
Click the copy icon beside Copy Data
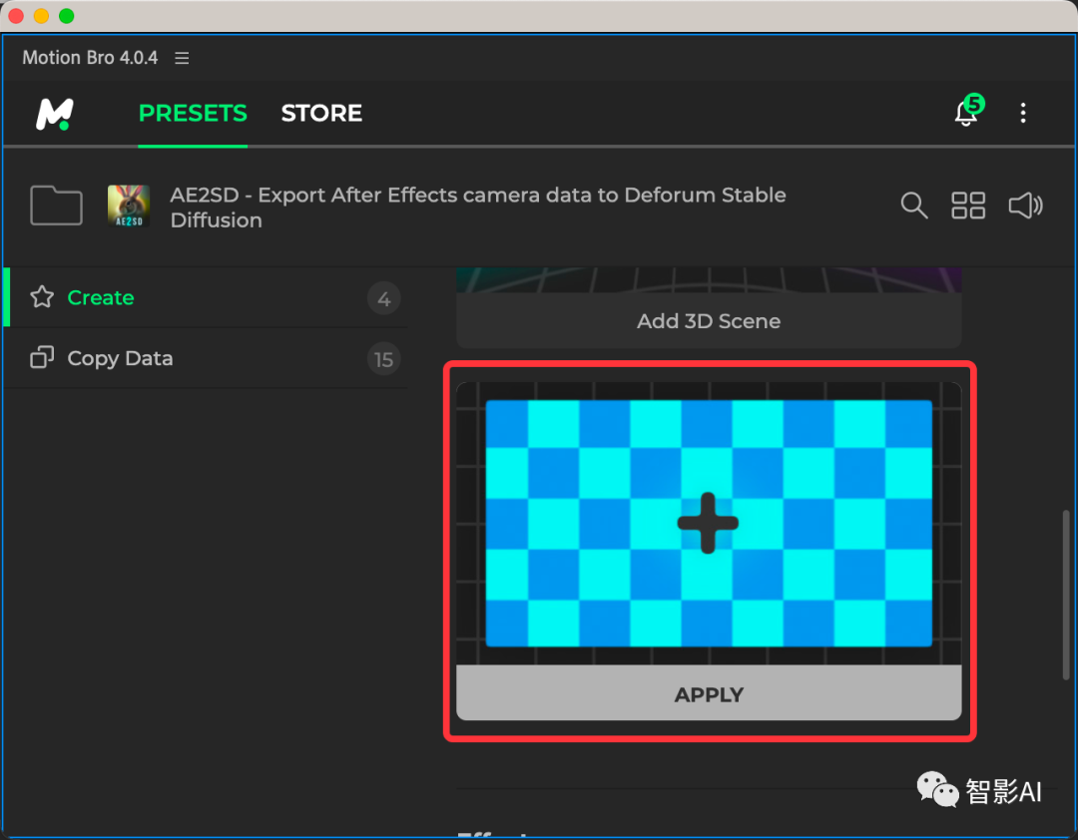pyautogui.click(x=42, y=357)
